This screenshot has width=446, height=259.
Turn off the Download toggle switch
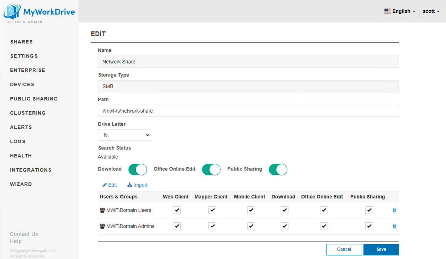[137, 170]
